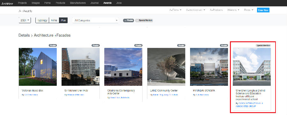This screenshot has height=115, width=287.
Task: Open the Victorian Music Box project title
Action: pos(33,91)
